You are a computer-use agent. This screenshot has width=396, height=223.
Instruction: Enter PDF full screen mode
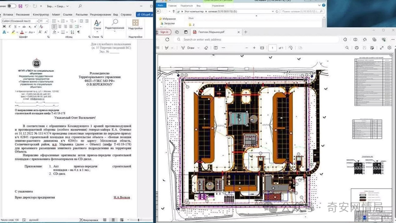point(382,48)
